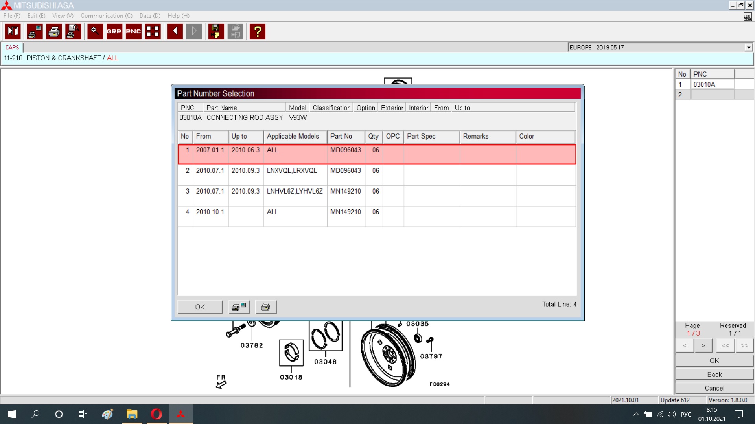The image size is (755, 424).
Task: Click the GRP group toolbar button
Action: click(x=114, y=31)
